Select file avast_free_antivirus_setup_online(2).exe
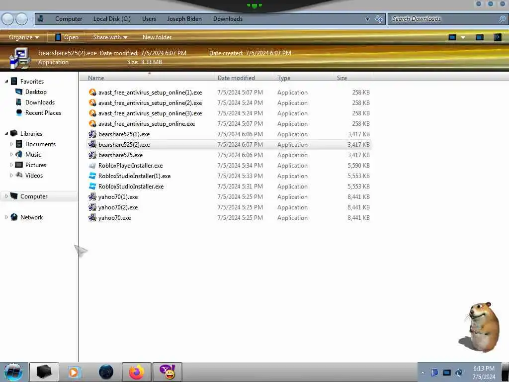 click(x=150, y=103)
